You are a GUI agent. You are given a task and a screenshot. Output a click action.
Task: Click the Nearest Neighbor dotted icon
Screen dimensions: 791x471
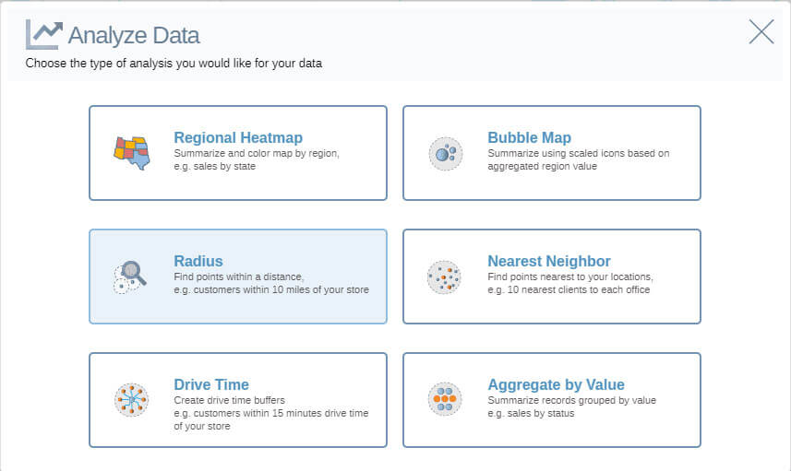(x=445, y=277)
